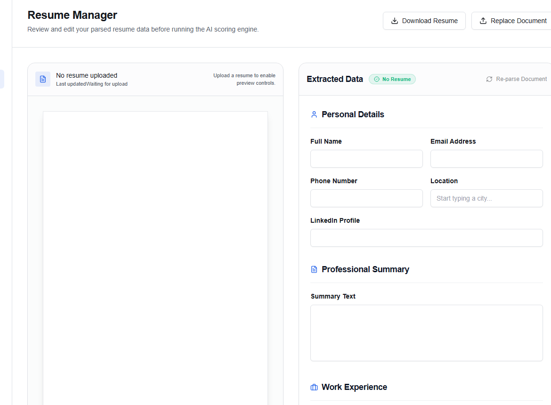Click the Personal Details section heading

(x=353, y=114)
